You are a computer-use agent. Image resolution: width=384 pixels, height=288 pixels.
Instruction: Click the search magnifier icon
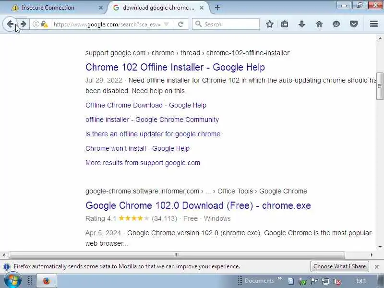point(198,24)
